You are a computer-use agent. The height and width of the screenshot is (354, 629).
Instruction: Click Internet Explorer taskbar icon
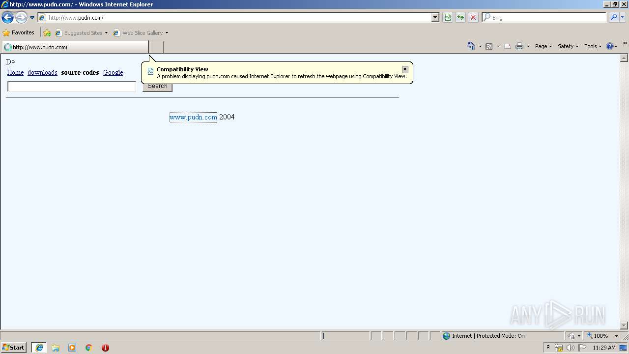[x=39, y=348]
